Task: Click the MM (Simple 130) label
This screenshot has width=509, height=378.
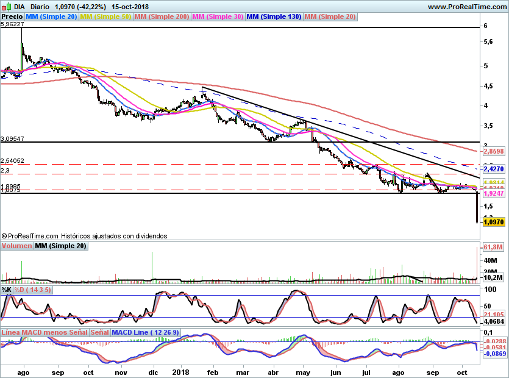Action: [274, 16]
